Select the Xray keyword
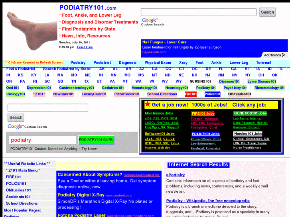This screenshot has width=290, height=217. click(183, 63)
